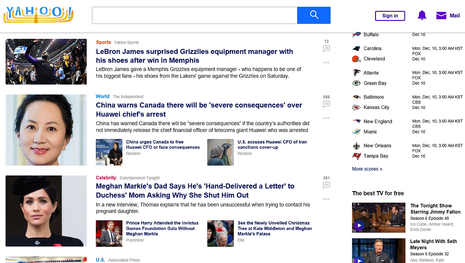
Task: Select New Orleans team name in scores
Action: click(377, 146)
